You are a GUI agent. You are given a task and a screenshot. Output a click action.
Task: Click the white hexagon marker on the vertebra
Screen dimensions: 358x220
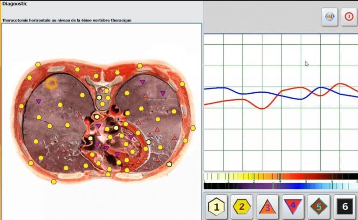[x=99, y=97]
